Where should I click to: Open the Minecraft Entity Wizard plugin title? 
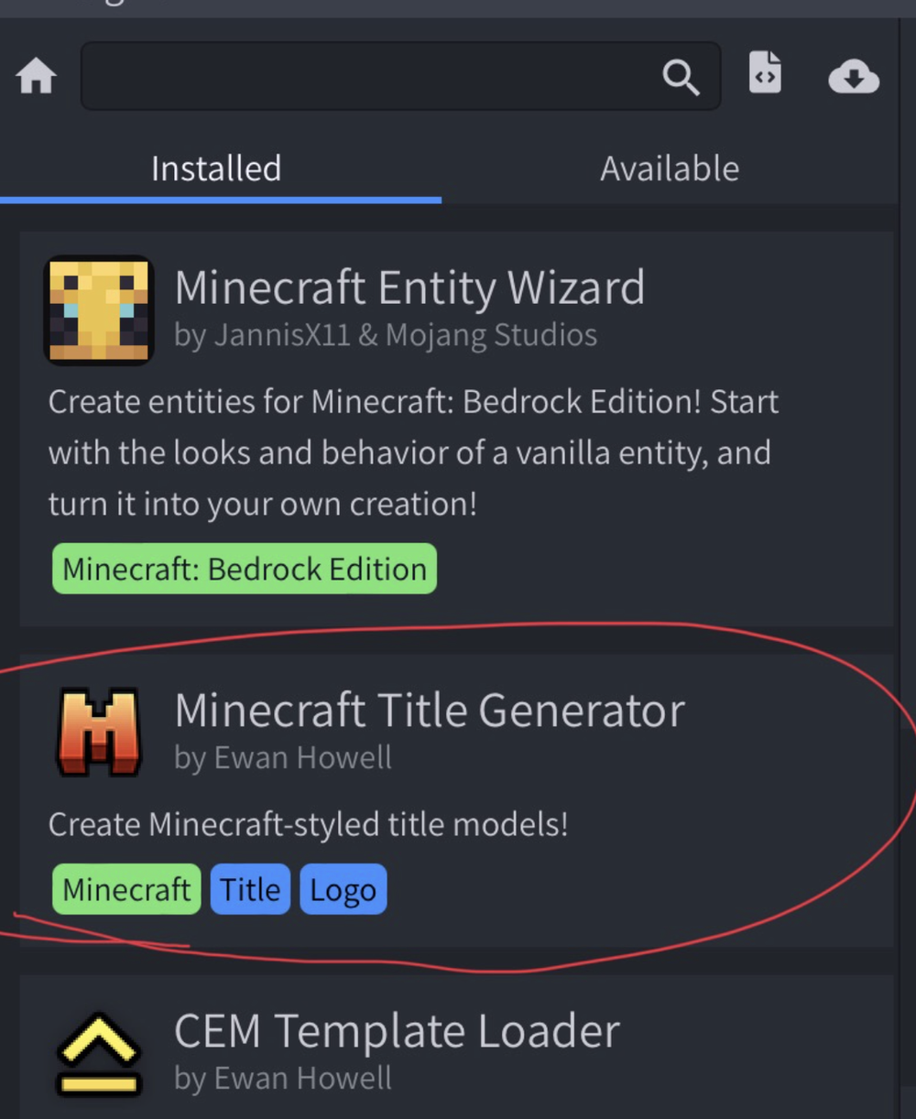409,288
